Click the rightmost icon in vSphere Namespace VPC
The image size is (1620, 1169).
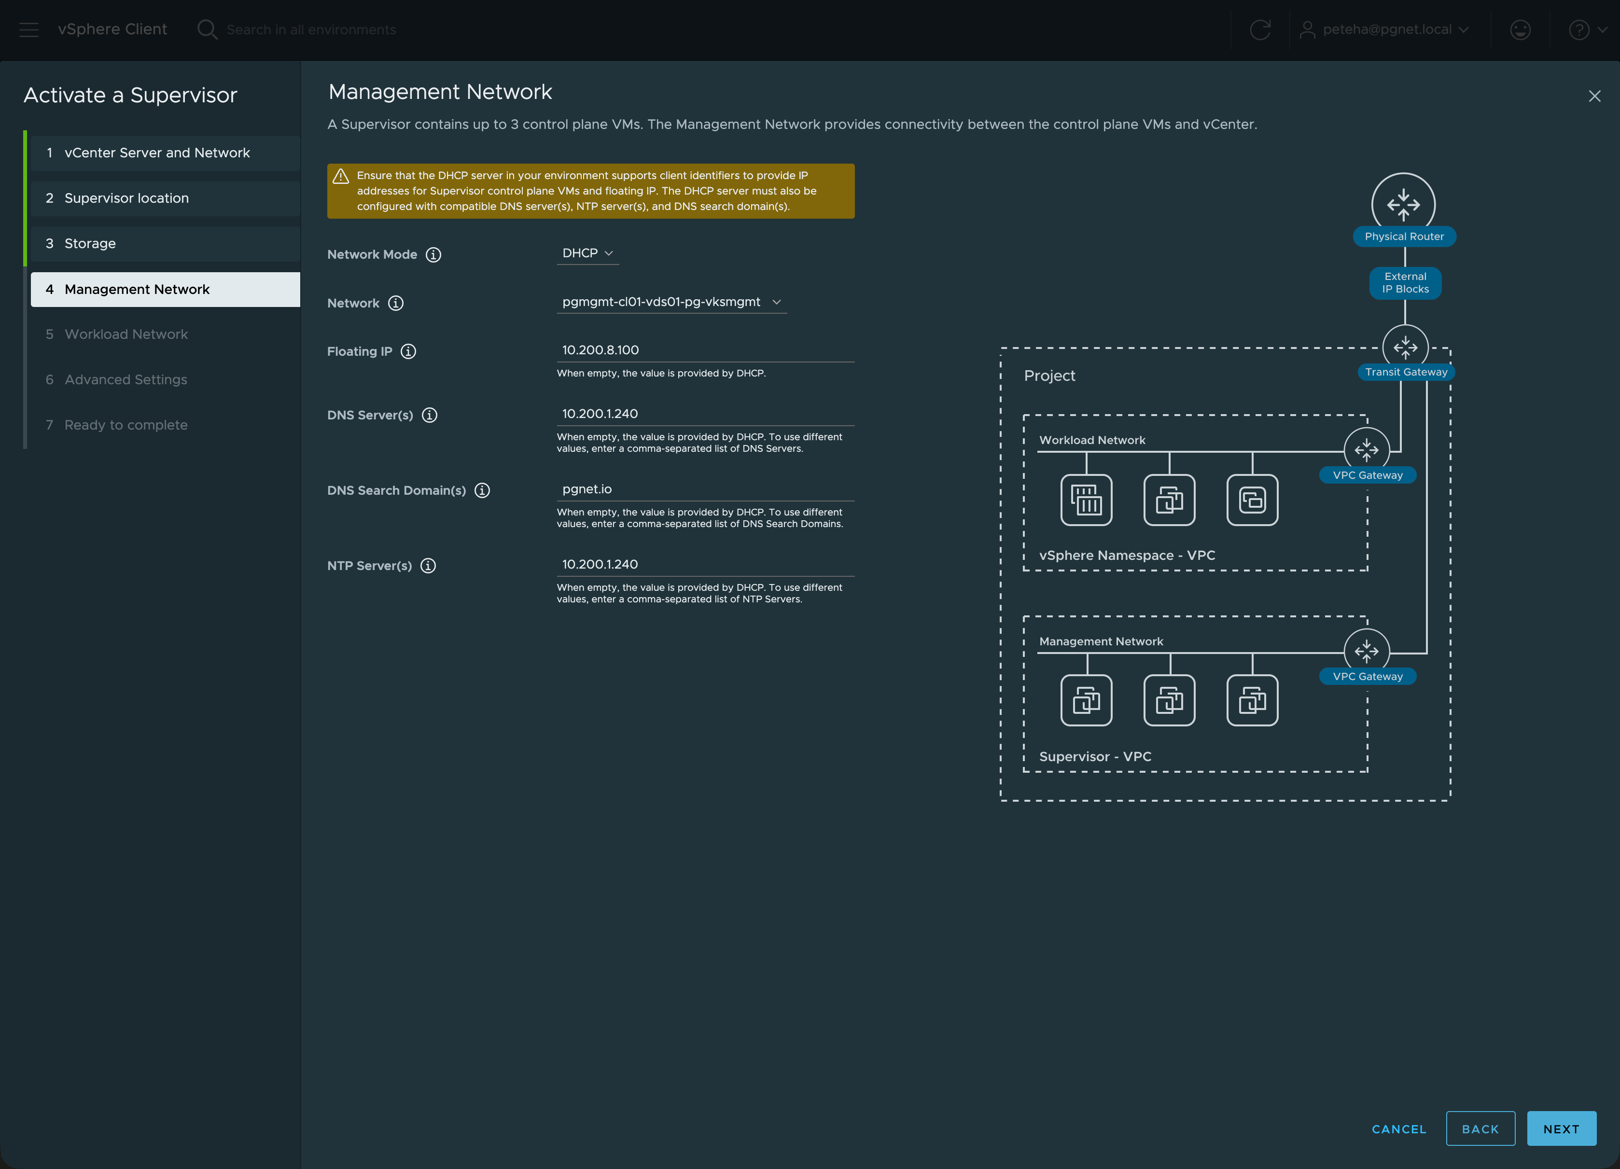click(x=1252, y=500)
